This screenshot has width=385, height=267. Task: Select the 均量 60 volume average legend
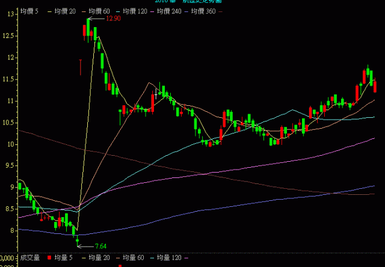(134, 257)
